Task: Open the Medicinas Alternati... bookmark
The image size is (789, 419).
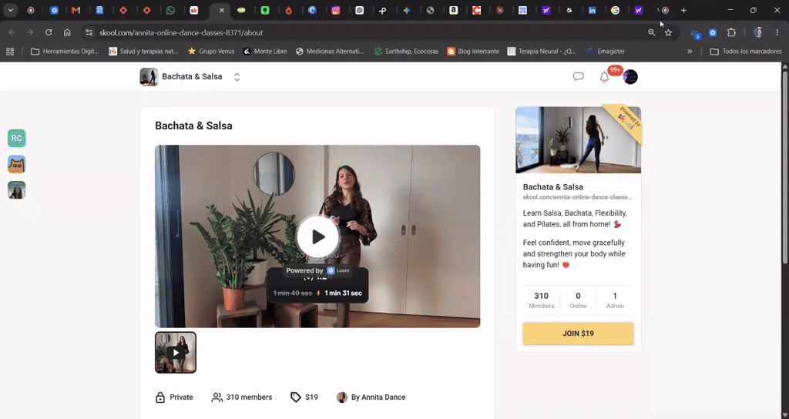Action: (x=330, y=52)
